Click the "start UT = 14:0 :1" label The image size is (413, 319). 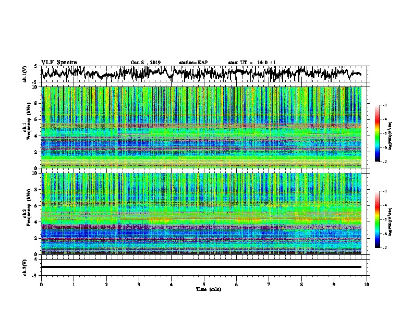click(252, 63)
